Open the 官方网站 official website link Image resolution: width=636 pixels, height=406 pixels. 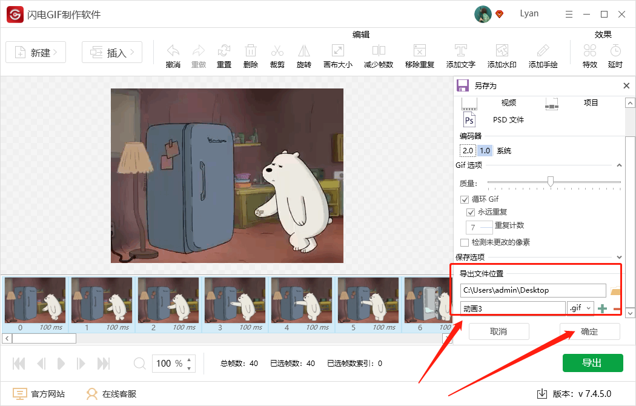pyautogui.click(x=39, y=394)
